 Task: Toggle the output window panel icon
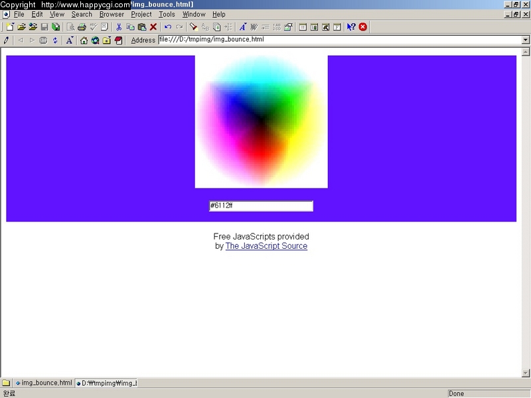click(326, 27)
